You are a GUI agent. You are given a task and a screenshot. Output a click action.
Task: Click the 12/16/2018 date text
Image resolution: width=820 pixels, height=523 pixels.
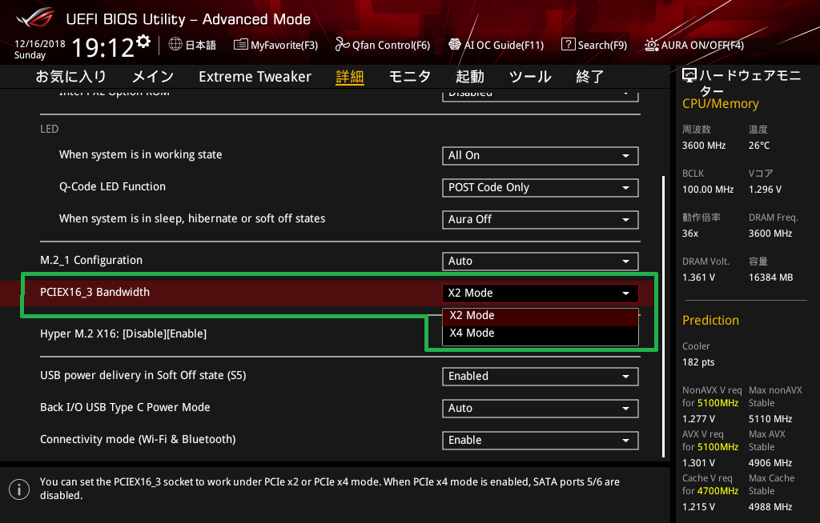click(40, 44)
